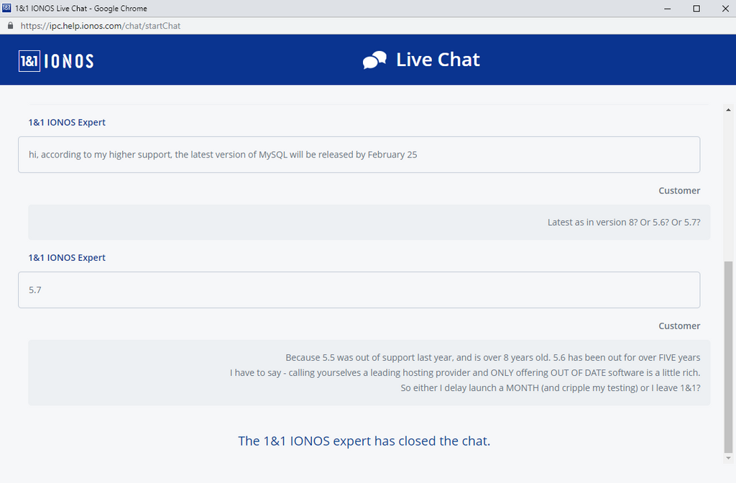Minimize the Chrome chat window
Screen dimensions: 736x483
click(x=668, y=9)
